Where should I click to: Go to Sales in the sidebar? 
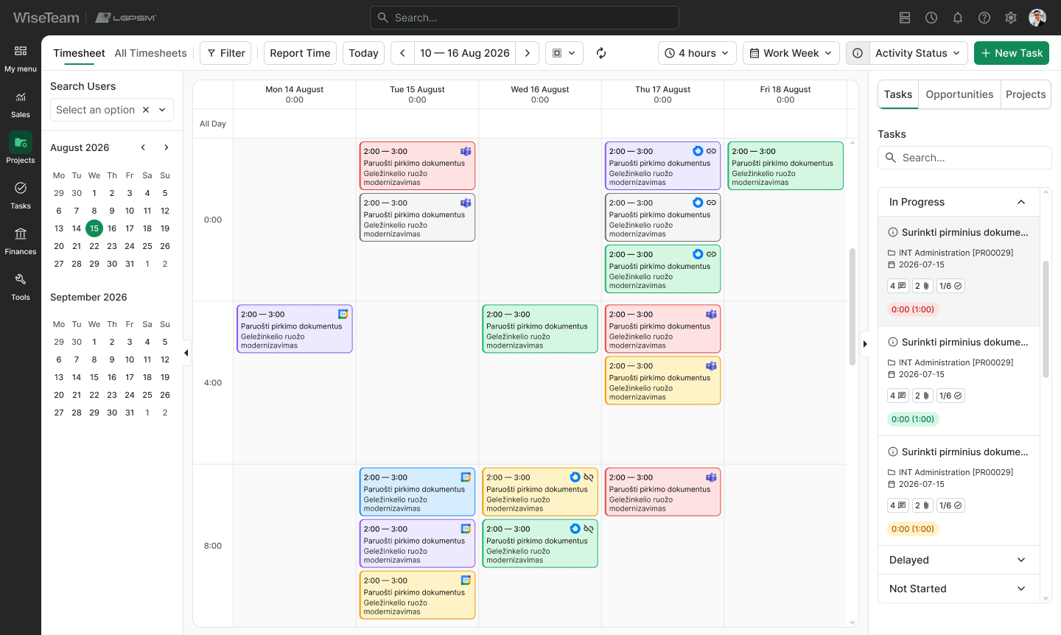click(x=21, y=105)
